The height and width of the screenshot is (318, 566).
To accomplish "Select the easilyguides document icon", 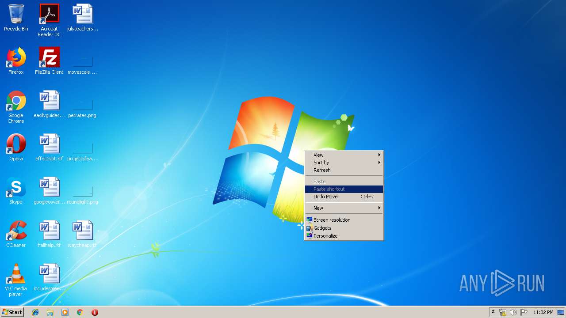I will point(49,104).
